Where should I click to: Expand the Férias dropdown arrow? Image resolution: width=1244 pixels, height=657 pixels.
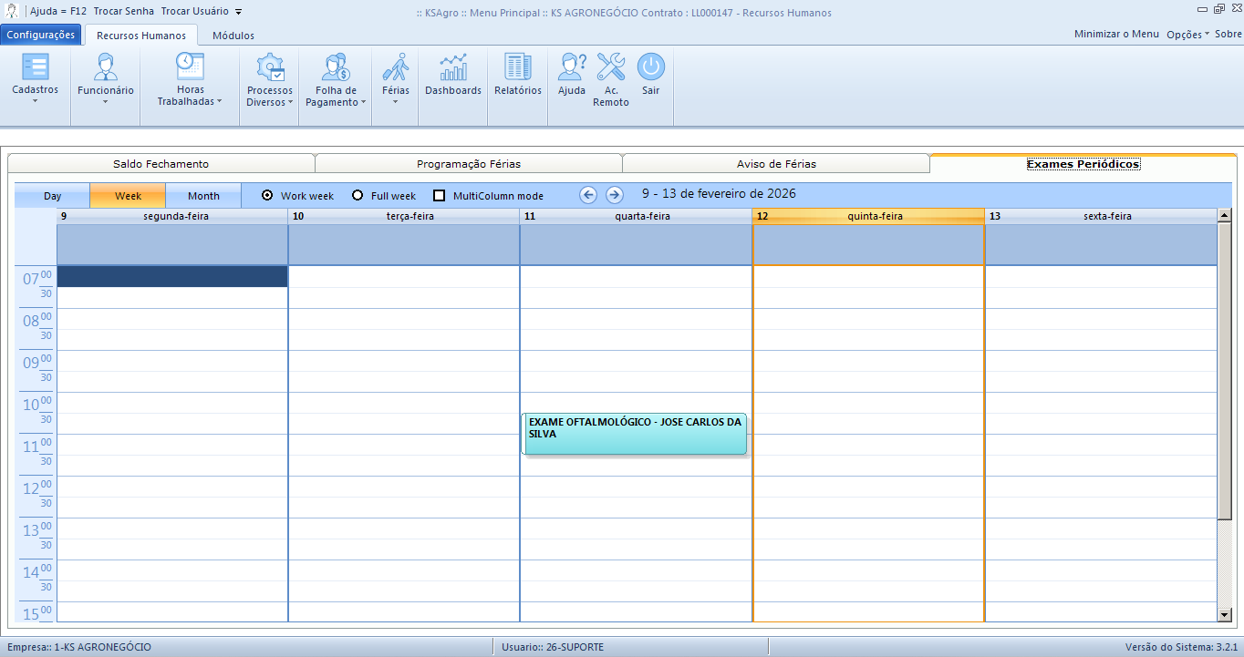(396, 102)
